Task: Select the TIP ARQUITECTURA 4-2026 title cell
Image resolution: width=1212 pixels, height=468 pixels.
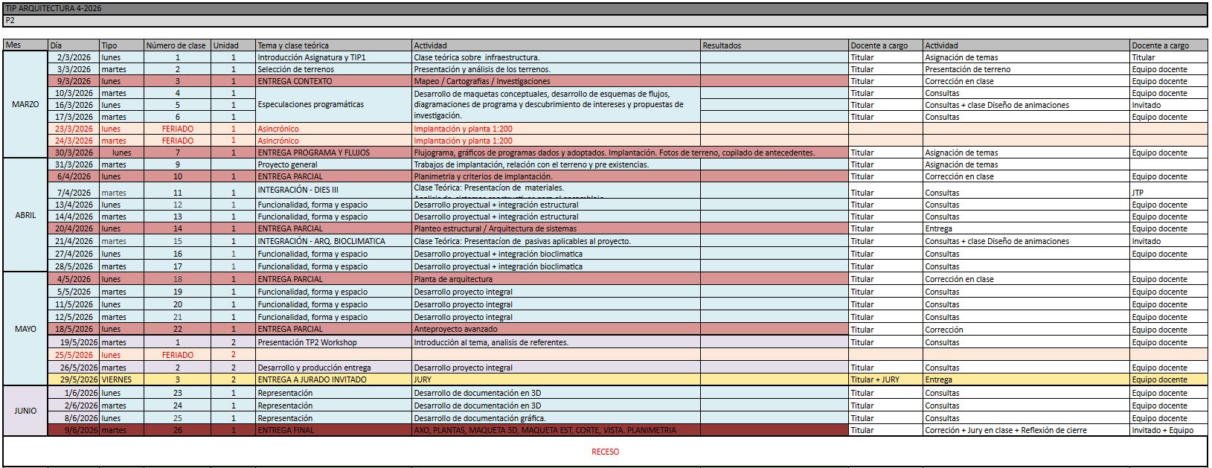Action: point(54,9)
